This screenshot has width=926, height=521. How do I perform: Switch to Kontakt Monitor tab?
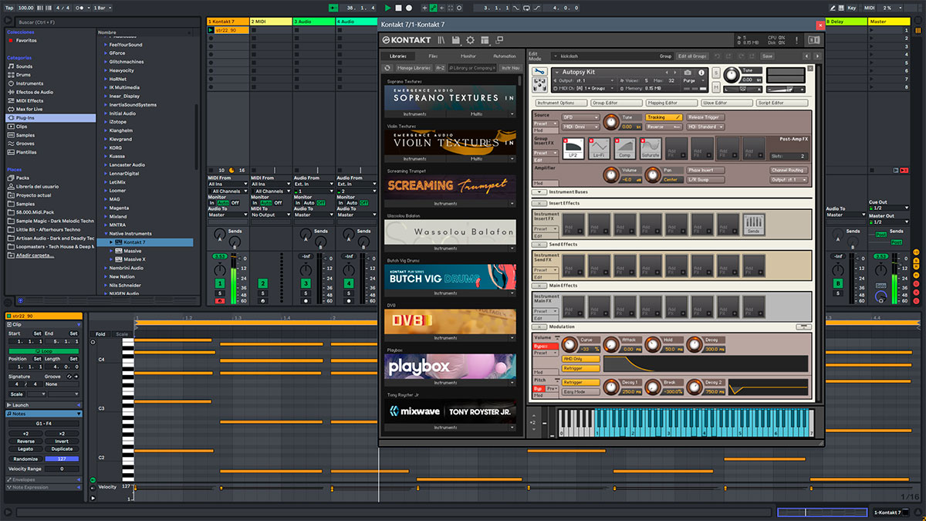468,56
